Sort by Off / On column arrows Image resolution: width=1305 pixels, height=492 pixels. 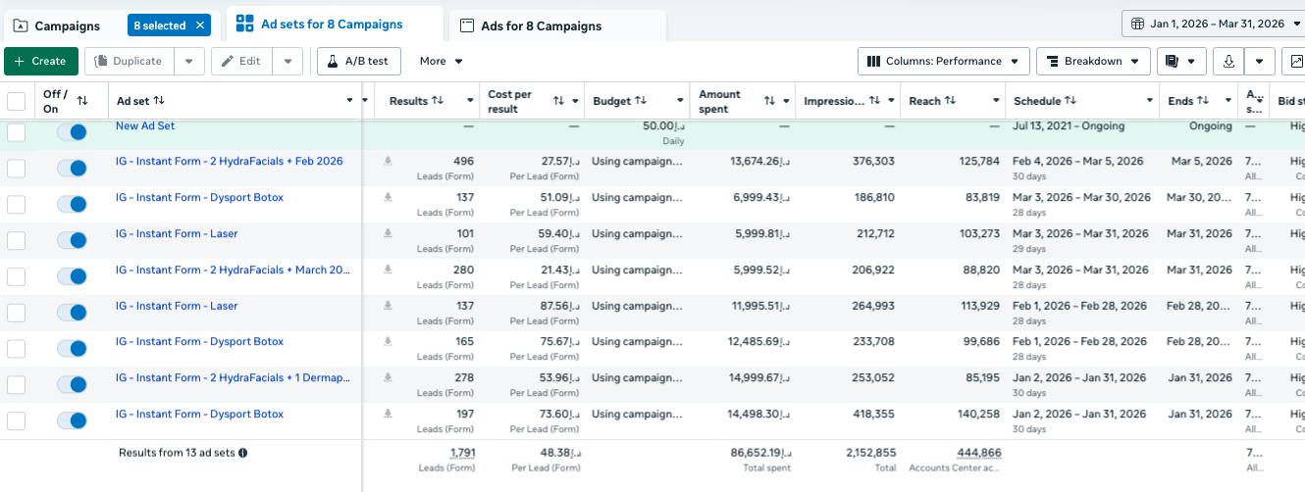coord(82,101)
